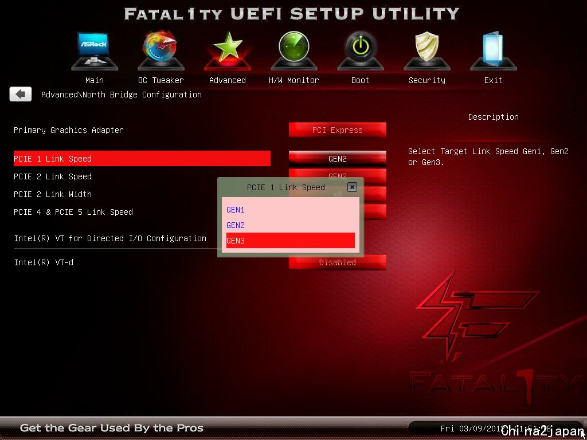587x440 pixels.
Task: Click the Description panel heading
Action: click(494, 117)
